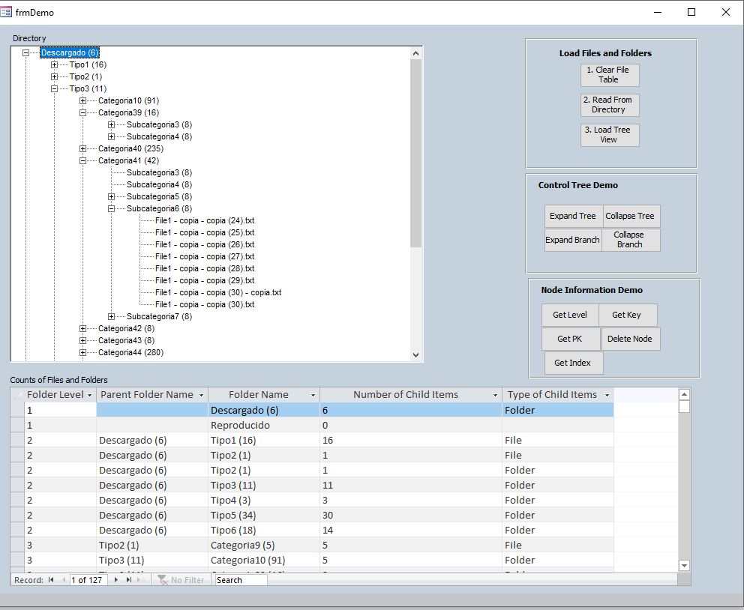Click the record number field 1 of 127
The height and width of the screenshot is (610, 744).
[x=88, y=580]
